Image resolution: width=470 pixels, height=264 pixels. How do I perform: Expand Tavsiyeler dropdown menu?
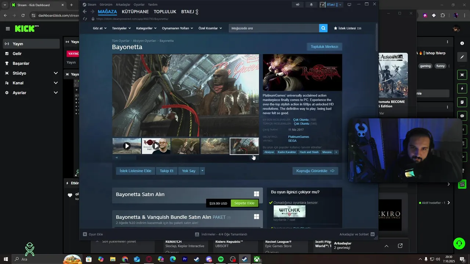[x=121, y=28]
